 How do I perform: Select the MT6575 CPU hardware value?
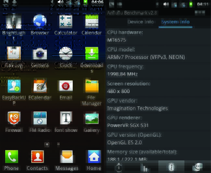click(117, 40)
